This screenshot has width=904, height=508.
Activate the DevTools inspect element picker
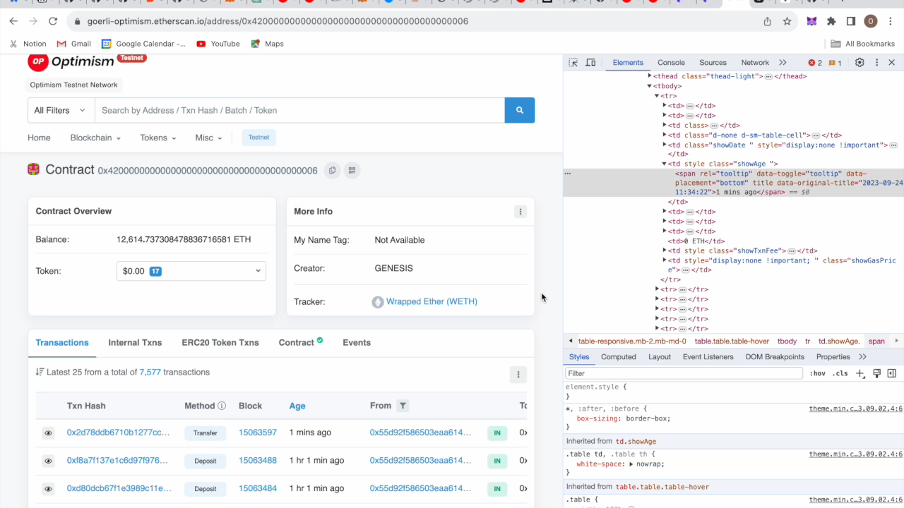click(573, 63)
